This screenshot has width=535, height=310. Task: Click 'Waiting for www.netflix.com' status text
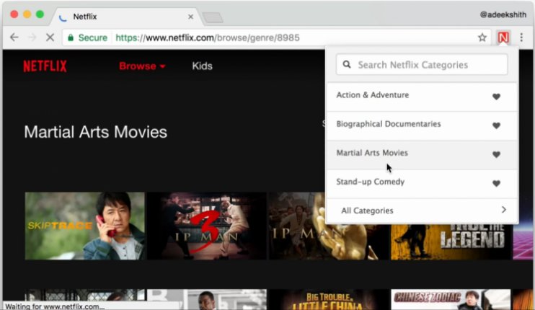pos(55,306)
